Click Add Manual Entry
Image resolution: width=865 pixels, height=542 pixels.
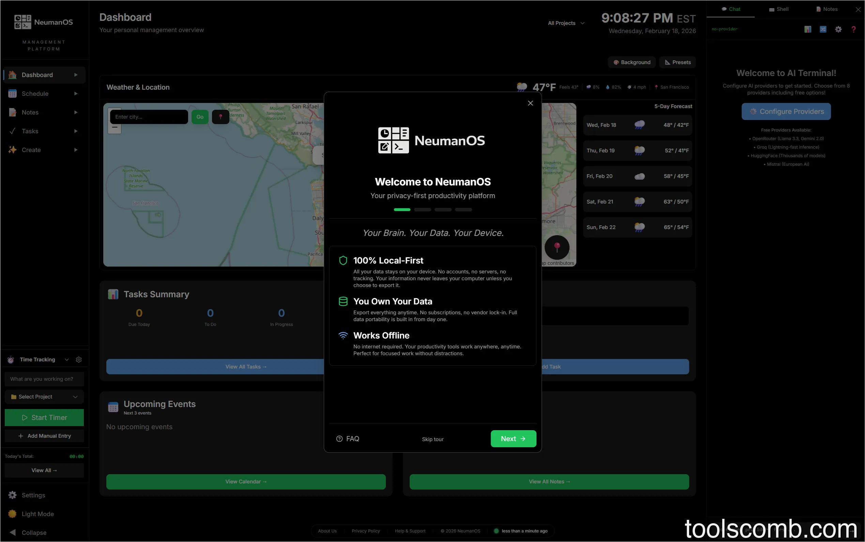click(44, 436)
